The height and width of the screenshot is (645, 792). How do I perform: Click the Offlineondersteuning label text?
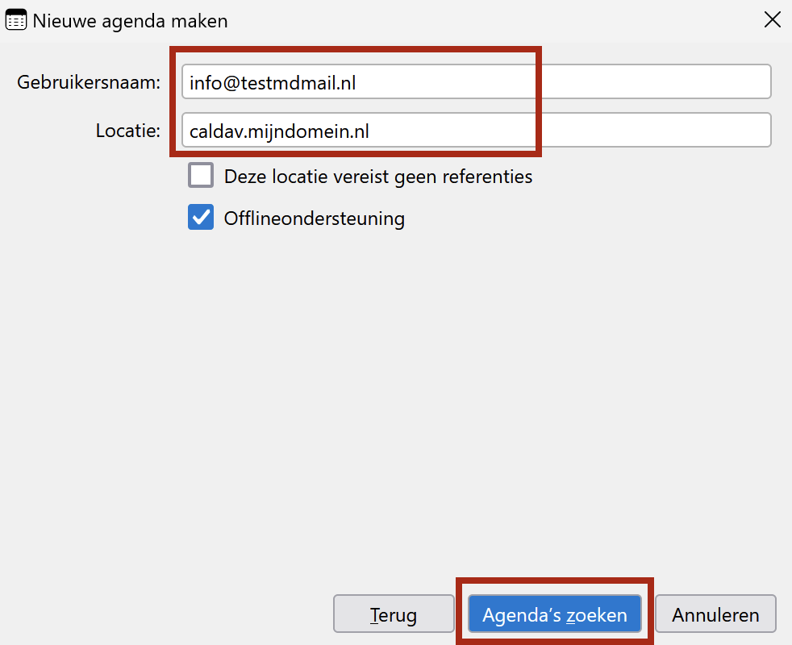point(315,218)
